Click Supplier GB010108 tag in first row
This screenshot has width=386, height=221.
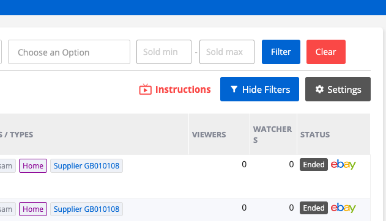pyautogui.click(x=86, y=166)
